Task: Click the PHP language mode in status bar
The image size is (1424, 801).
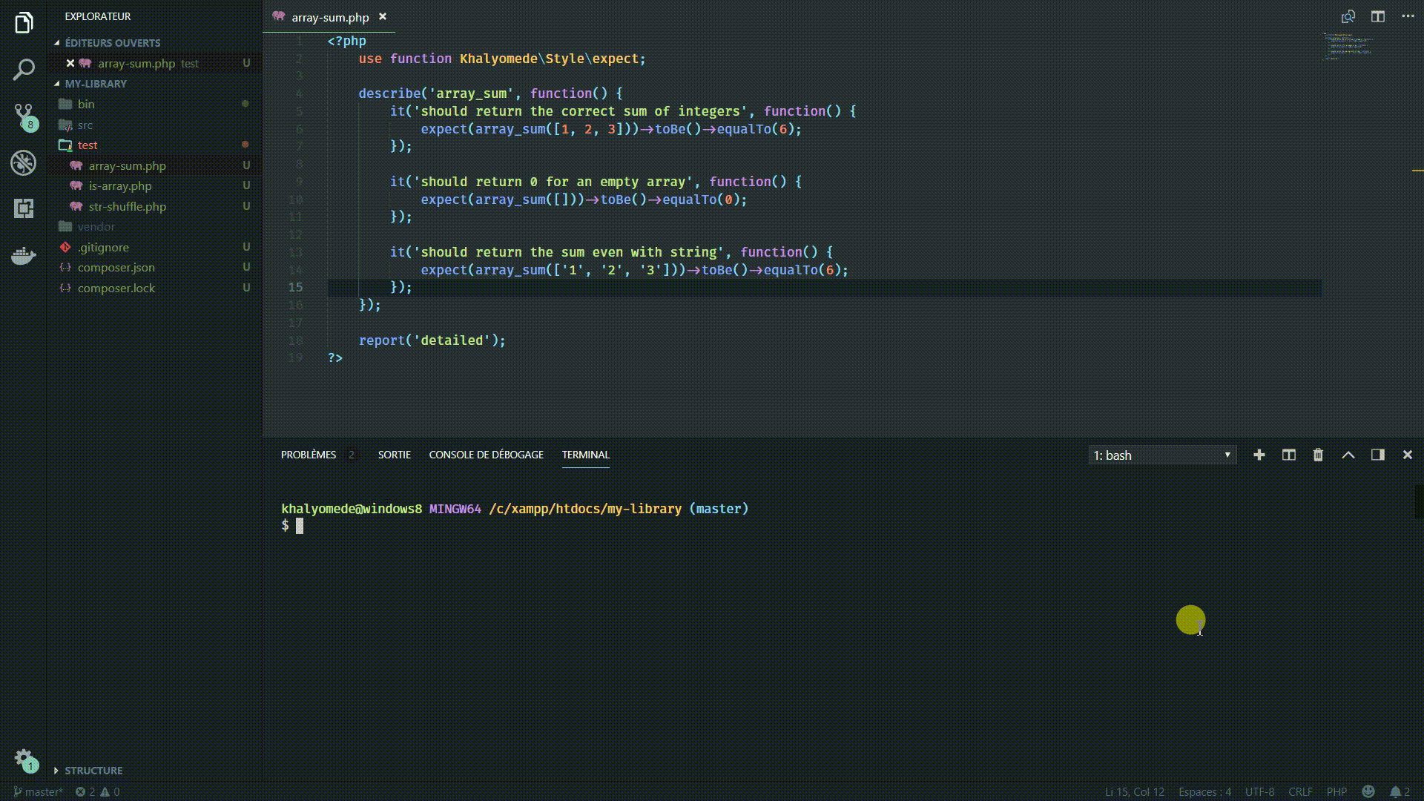Action: 1336,791
